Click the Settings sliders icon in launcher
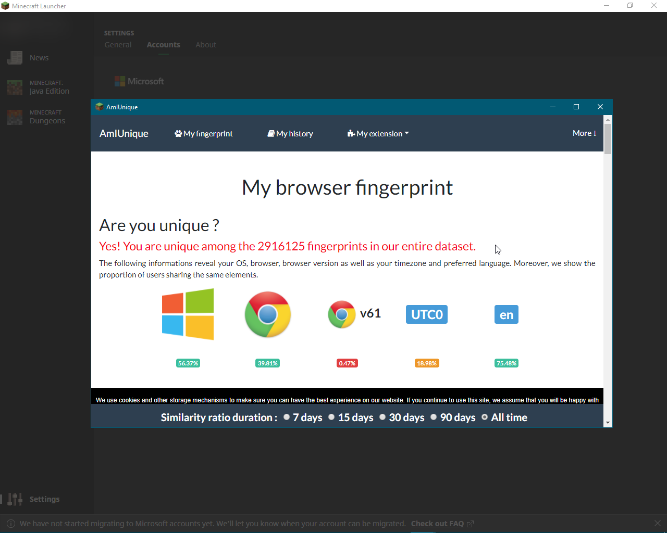Image resolution: width=667 pixels, height=533 pixels. [15, 499]
